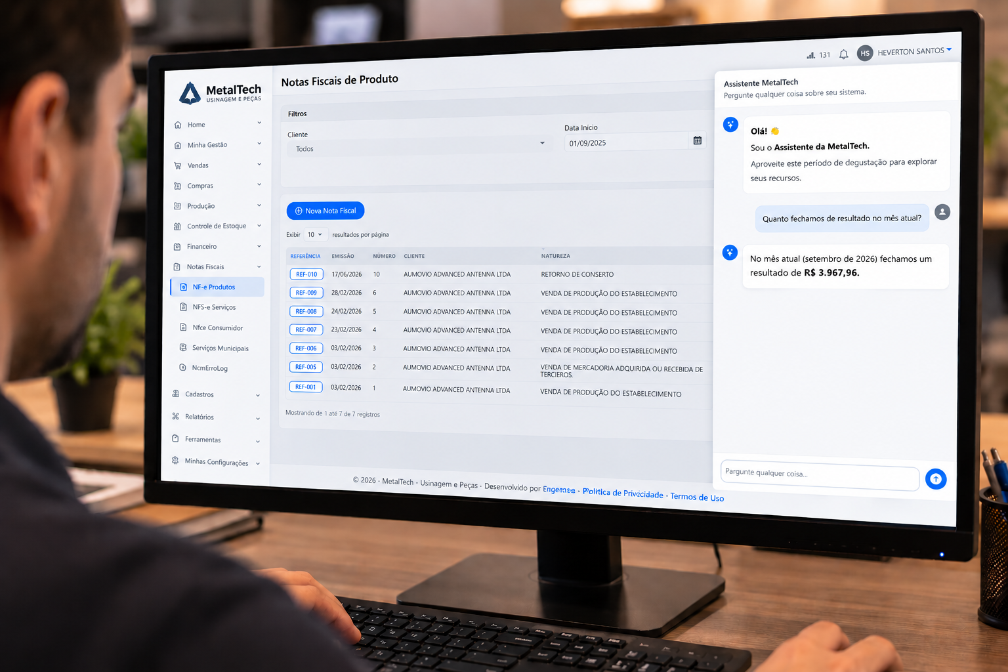Image resolution: width=1008 pixels, height=672 pixels.
Task: Collapse the Notas Fiscais chevron
Action: (259, 266)
